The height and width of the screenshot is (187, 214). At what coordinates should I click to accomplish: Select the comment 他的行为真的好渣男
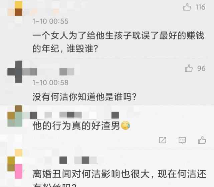(81, 125)
